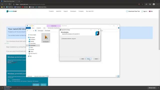Cancel the nanoCAD setup wizard
The image size is (160, 90).
[96, 59]
